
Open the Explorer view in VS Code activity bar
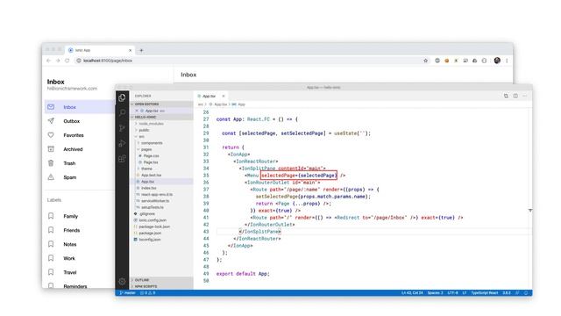pos(122,97)
